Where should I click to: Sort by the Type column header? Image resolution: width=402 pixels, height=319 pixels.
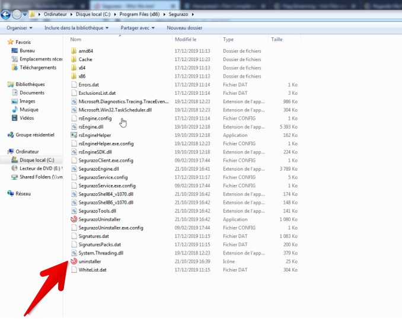[x=244, y=39]
